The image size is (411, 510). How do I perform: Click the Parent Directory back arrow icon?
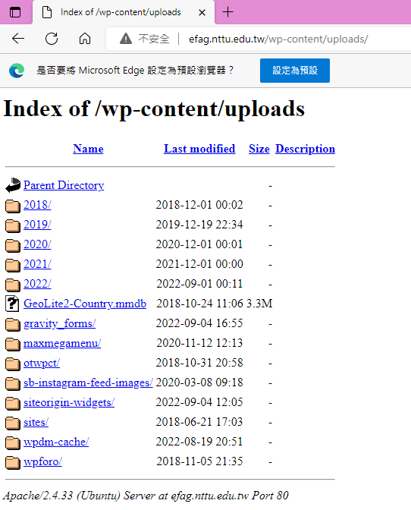(13, 185)
